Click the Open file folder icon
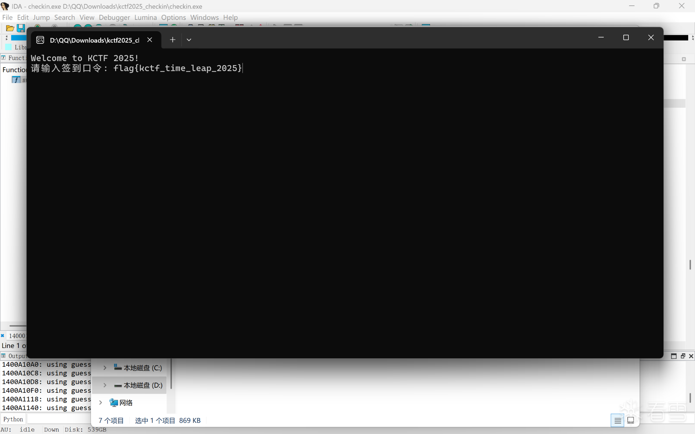Image resolution: width=695 pixels, height=434 pixels. pyautogui.click(x=10, y=28)
